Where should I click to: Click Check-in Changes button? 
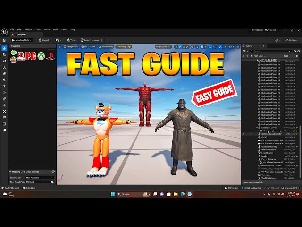pos(251,188)
